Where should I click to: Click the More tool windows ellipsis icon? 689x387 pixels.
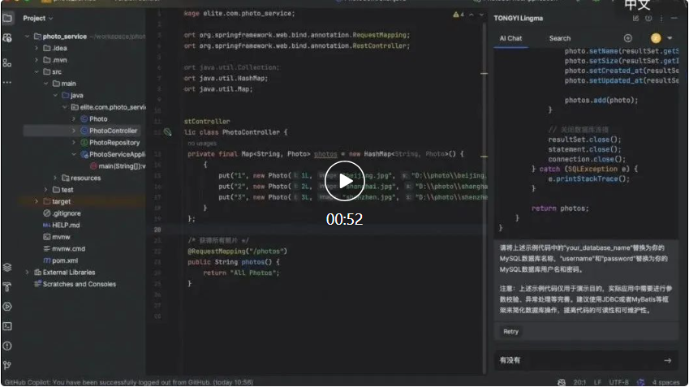click(7, 83)
